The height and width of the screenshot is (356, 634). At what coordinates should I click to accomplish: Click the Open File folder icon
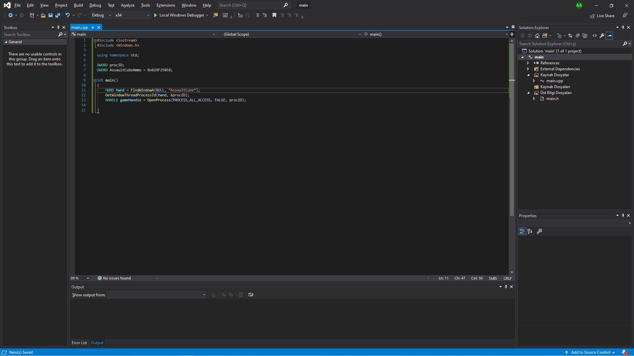(x=43, y=15)
